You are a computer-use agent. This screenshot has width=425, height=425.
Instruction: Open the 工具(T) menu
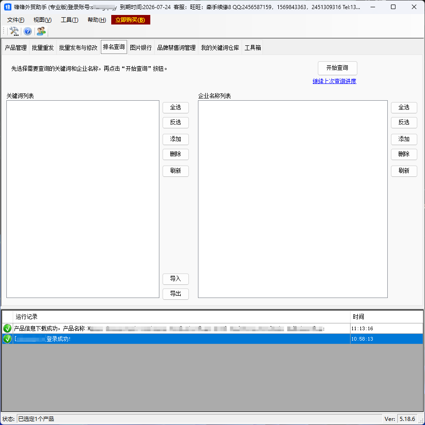69,20
